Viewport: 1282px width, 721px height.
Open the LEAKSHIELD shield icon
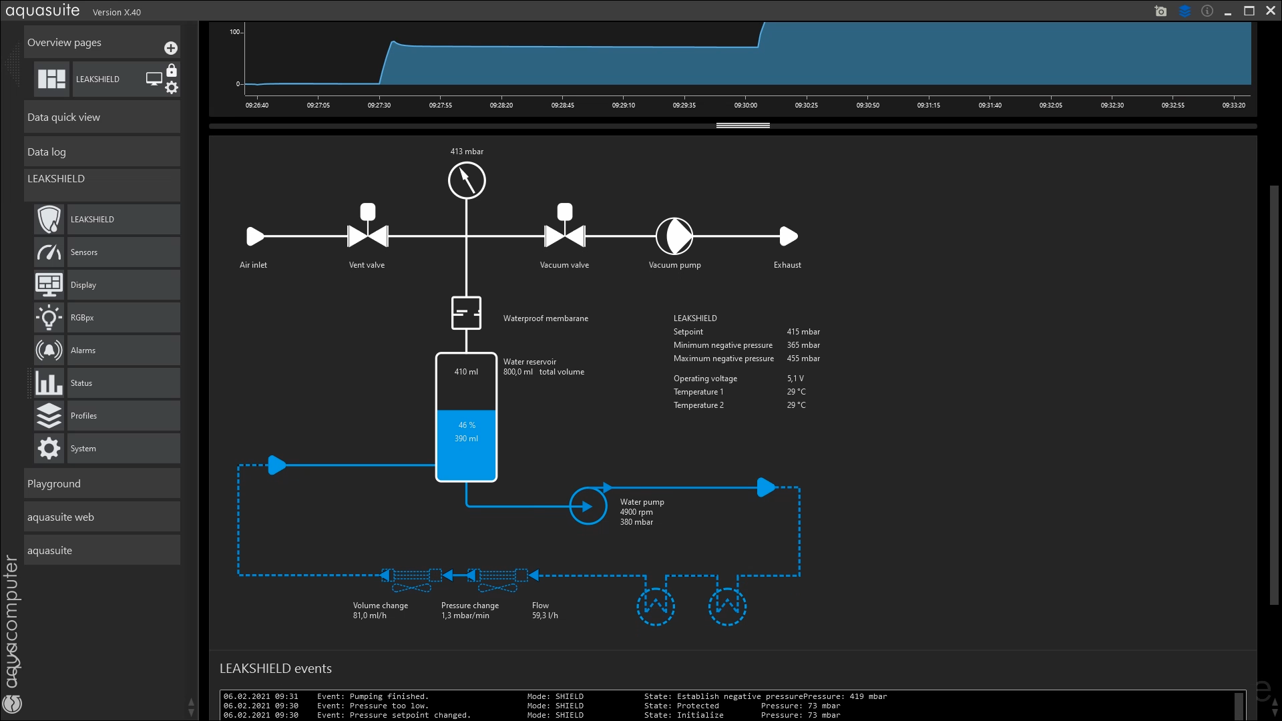49,219
